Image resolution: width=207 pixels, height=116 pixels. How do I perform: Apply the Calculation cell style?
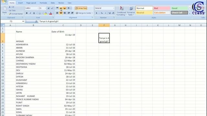(x=162, y=13)
